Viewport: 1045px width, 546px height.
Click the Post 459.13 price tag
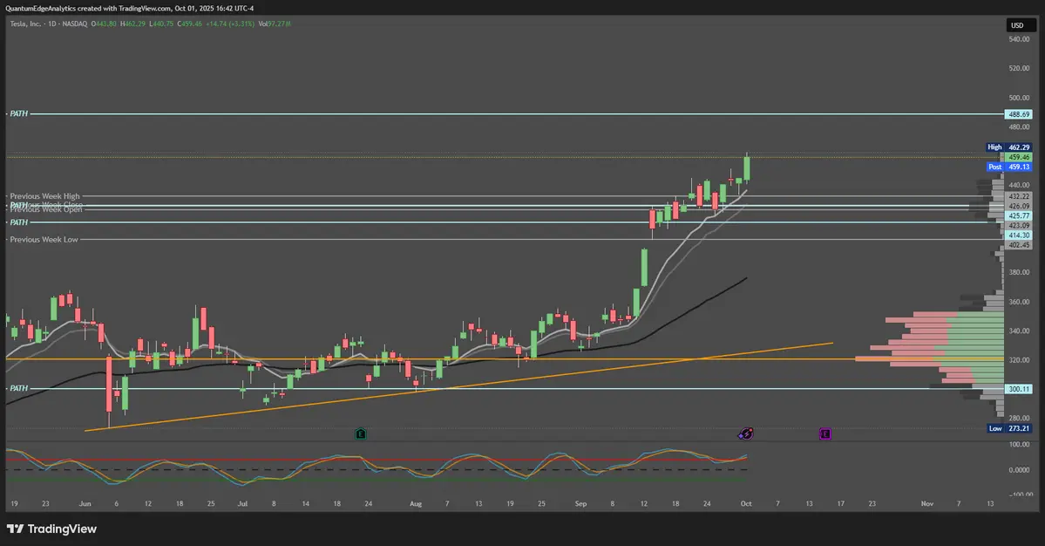[x=1009, y=167]
